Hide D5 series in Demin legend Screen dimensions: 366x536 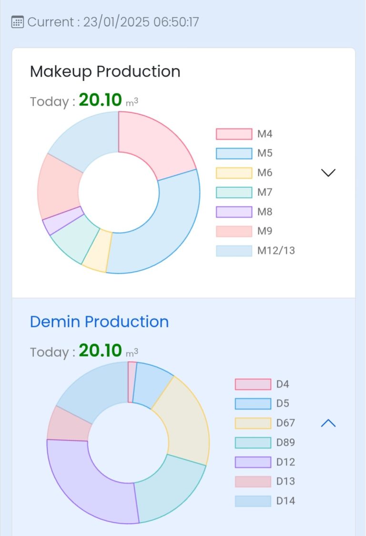[253, 404]
